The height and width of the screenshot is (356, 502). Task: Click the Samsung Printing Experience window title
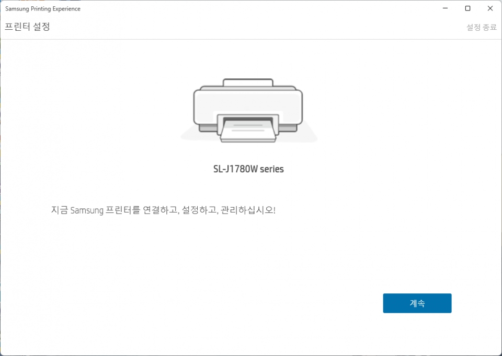click(x=43, y=9)
